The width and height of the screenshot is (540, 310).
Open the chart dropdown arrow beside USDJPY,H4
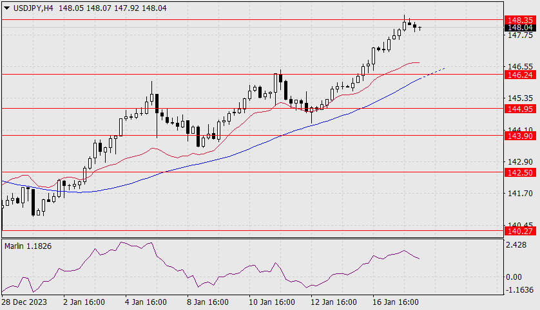(x=6, y=8)
